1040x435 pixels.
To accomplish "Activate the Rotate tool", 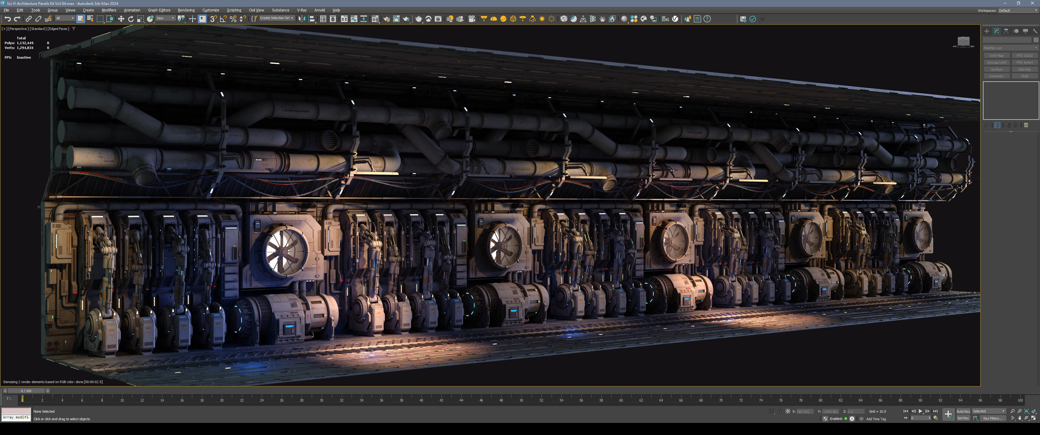I will 130,19.
